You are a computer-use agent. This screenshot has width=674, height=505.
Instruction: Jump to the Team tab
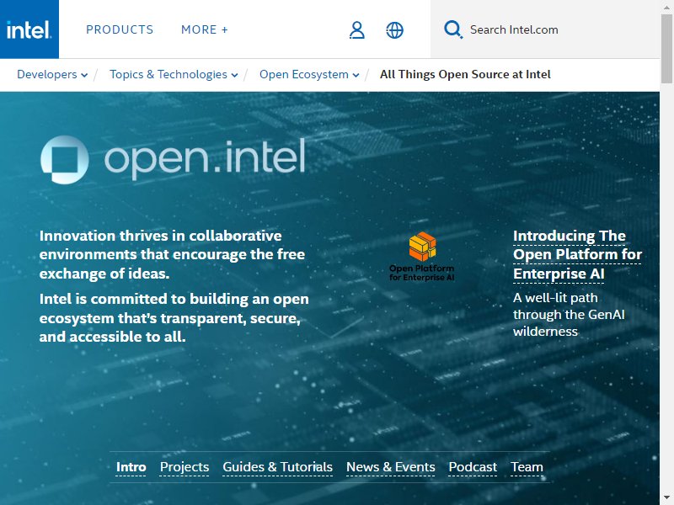pyautogui.click(x=527, y=467)
